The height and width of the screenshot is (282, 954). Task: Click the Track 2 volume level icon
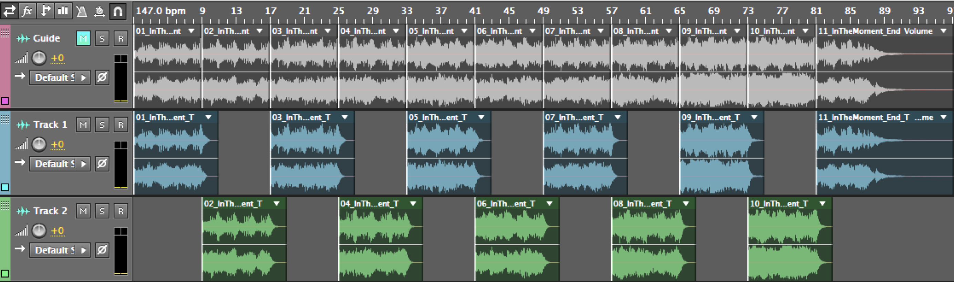tap(21, 231)
